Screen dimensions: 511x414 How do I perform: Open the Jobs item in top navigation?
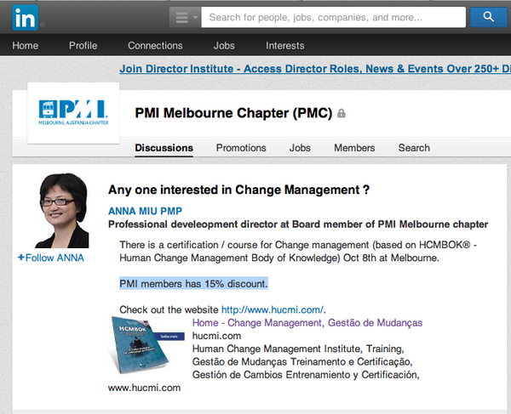coord(224,46)
